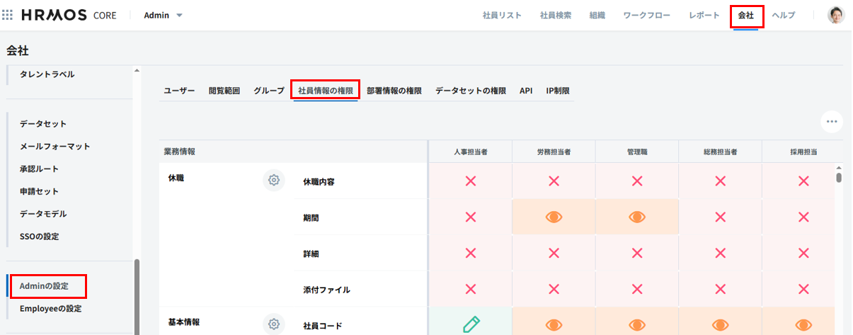This screenshot has height=335, width=853.
Task: Click X icon for 添付ファイル under 採用担当
Action: coord(803,289)
